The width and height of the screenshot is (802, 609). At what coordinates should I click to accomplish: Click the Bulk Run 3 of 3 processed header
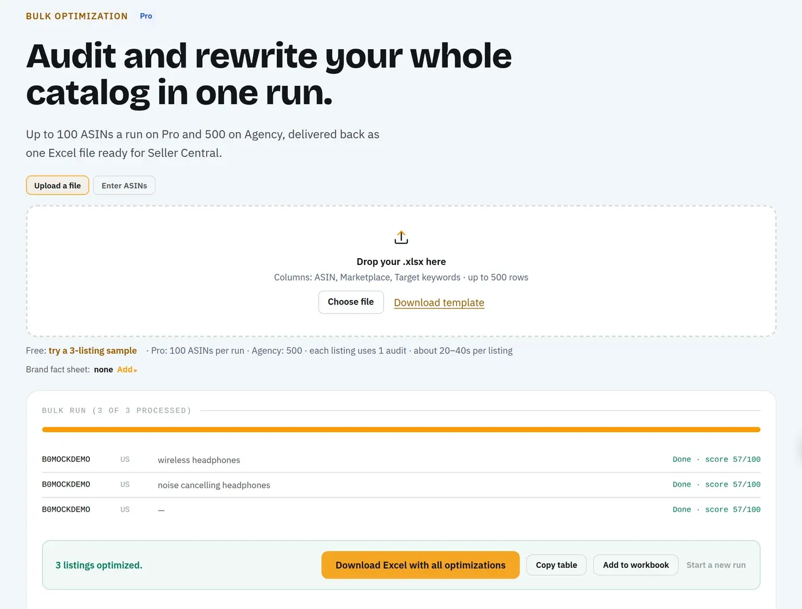(x=116, y=410)
